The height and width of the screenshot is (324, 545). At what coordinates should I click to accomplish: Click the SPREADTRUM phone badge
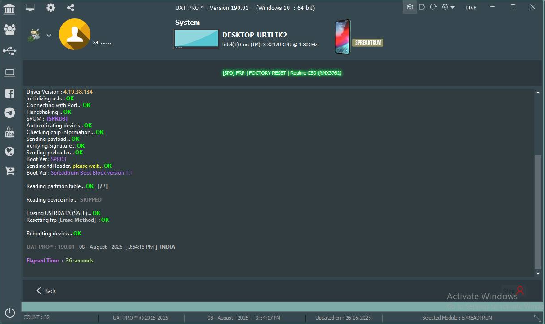[x=368, y=42]
